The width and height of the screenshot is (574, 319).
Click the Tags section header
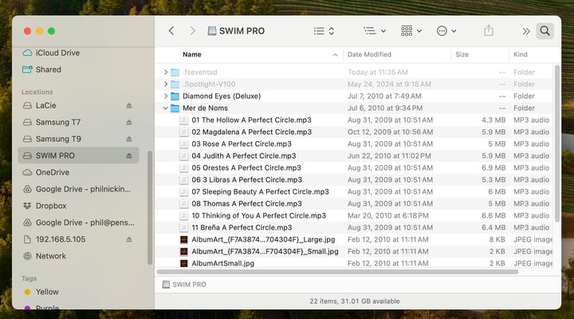click(29, 278)
